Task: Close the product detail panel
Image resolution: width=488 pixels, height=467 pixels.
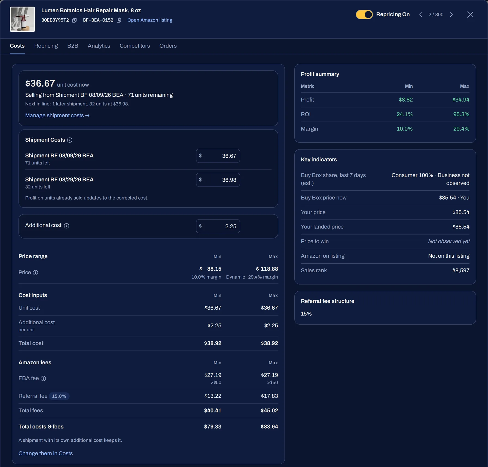Action: click(x=470, y=14)
